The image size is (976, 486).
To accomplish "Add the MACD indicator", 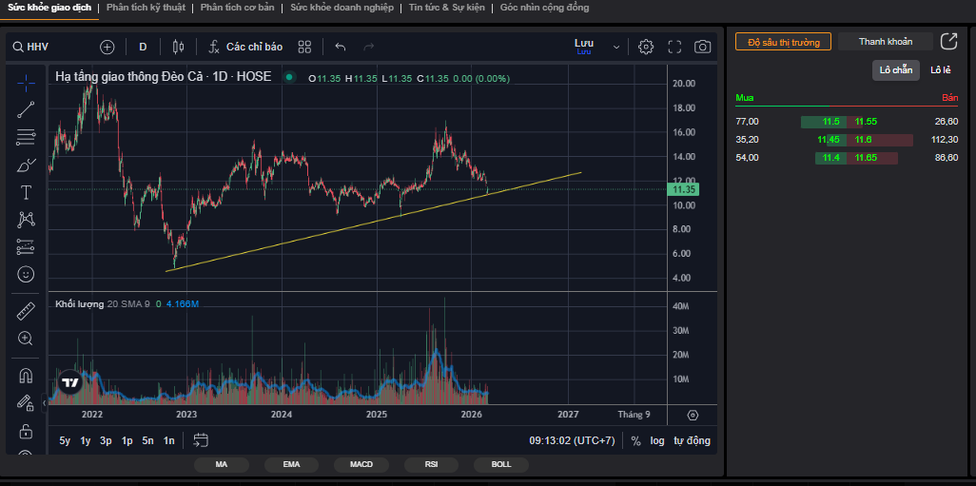I will point(361,464).
